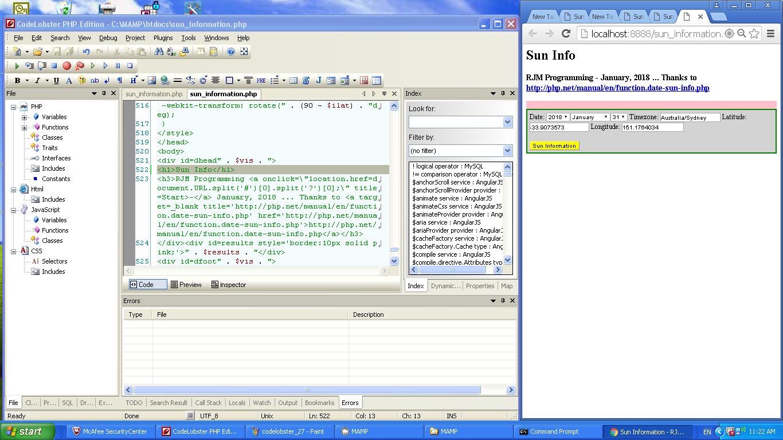Click the Full screen arrows icon
Screen dimensions: 783x440
coord(244,52)
